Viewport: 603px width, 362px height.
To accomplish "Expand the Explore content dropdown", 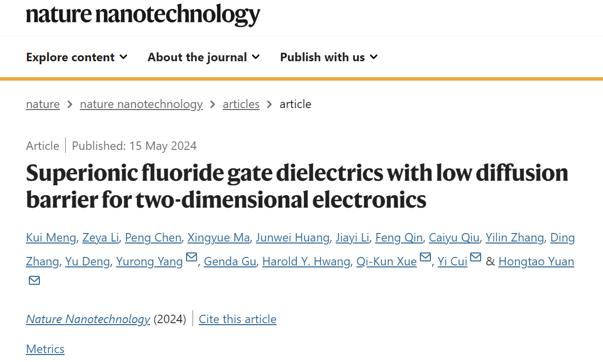I will coord(77,57).
